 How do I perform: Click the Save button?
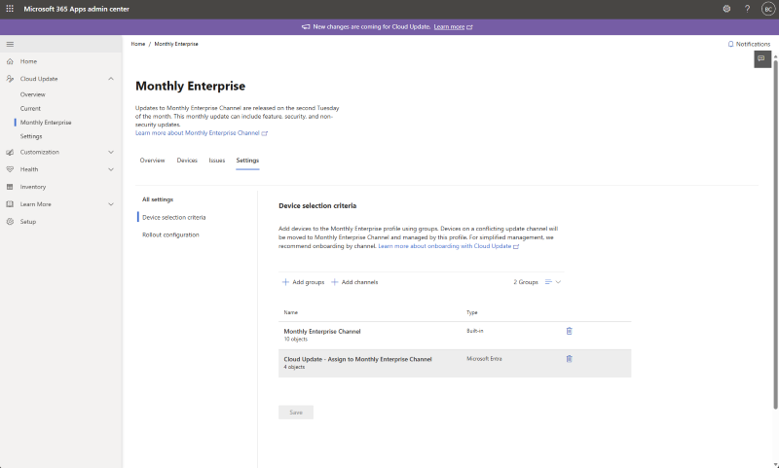pos(296,413)
